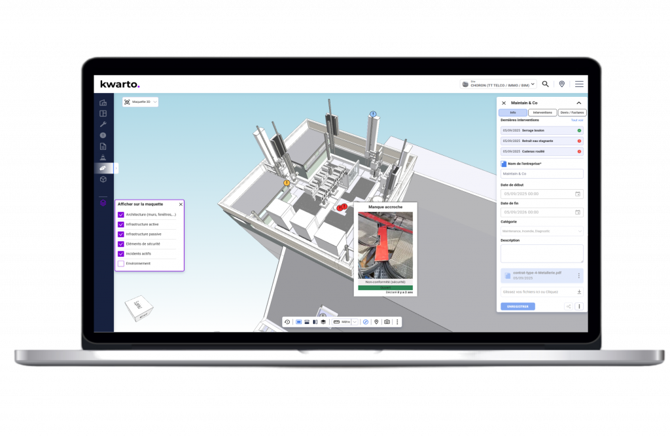Viewport: 670px width, 436px height.
Task: Open the Maquette 3D view dropdown
Action: point(141,102)
